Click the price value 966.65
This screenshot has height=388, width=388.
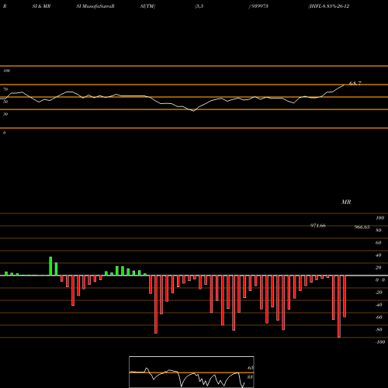coord(362,227)
